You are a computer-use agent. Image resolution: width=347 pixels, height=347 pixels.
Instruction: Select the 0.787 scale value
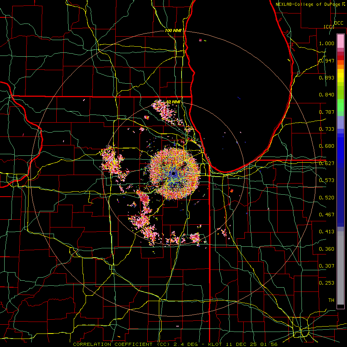click(327, 112)
